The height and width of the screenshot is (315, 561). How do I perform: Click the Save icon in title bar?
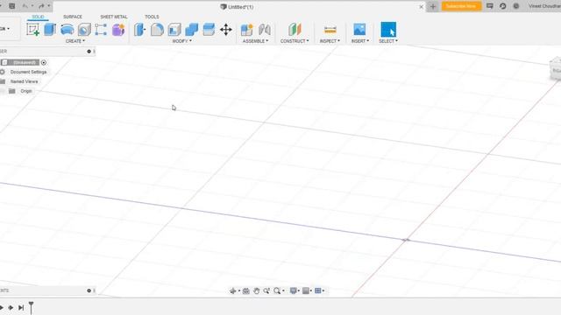[11, 6]
